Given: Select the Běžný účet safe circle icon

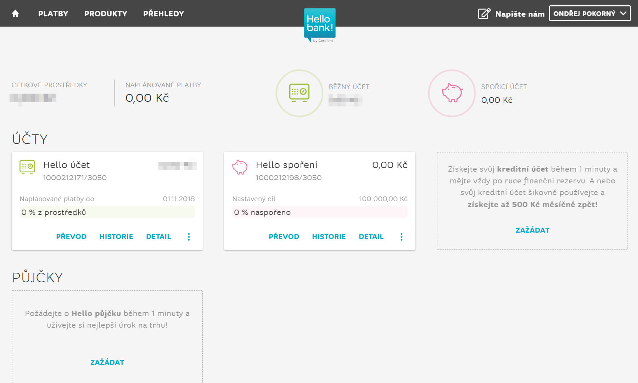Looking at the screenshot, I should click(x=300, y=93).
